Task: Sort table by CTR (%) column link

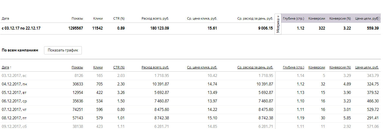Action: [119, 67]
